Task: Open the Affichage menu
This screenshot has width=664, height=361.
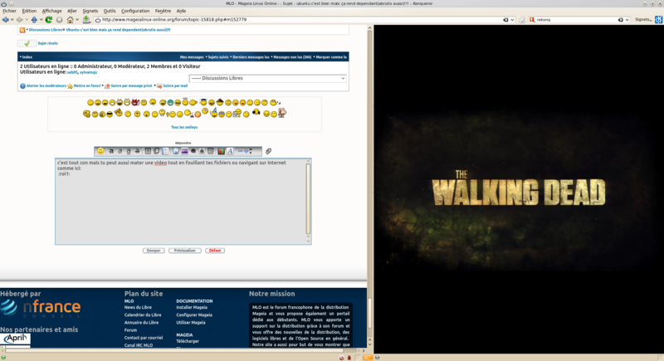Action: [x=51, y=11]
